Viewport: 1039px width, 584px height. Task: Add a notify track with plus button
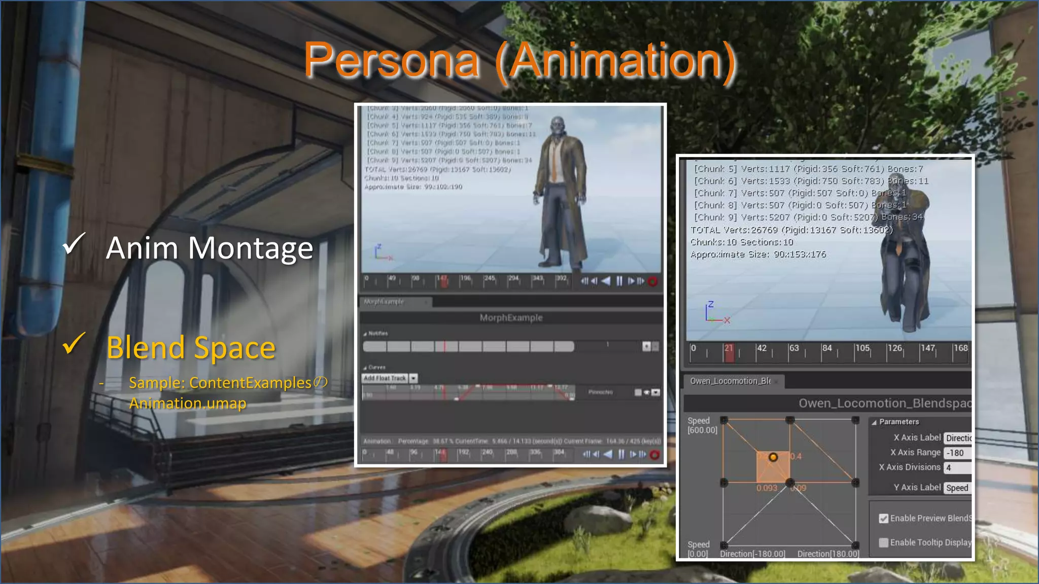click(x=646, y=346)
